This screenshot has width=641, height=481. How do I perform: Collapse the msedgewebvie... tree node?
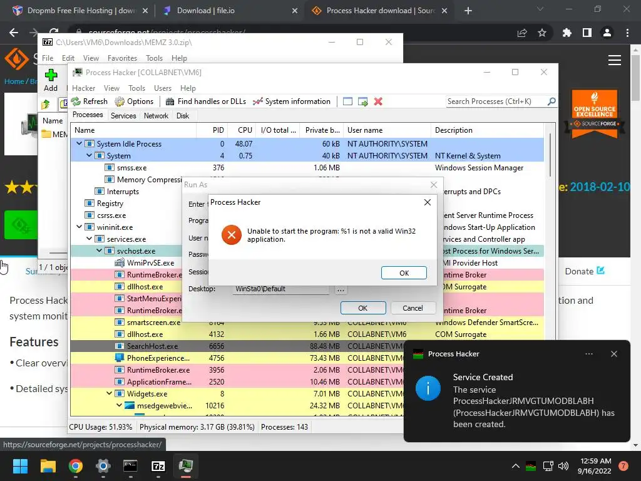(x=119, y=405)
